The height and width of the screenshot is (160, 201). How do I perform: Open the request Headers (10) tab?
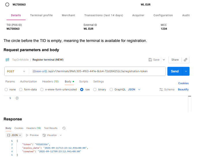click(50, 82)
